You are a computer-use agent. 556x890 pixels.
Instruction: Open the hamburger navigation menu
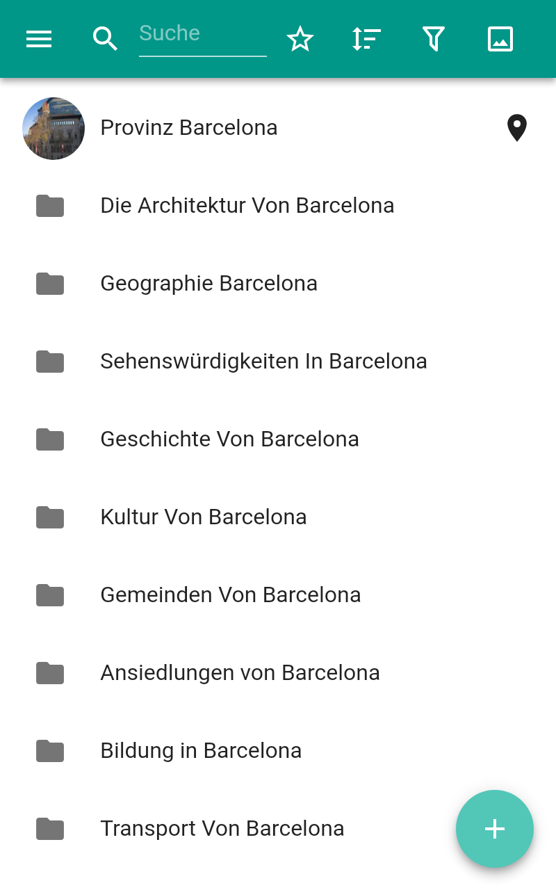tap(39, 39)
